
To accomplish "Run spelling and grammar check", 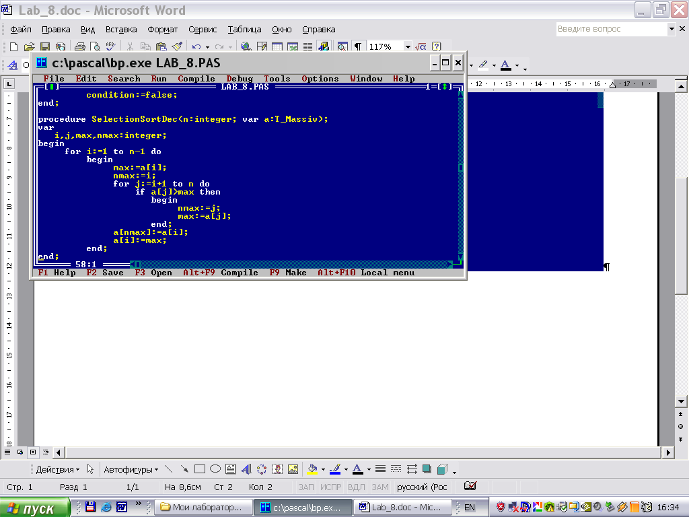I will pos(111,46).
